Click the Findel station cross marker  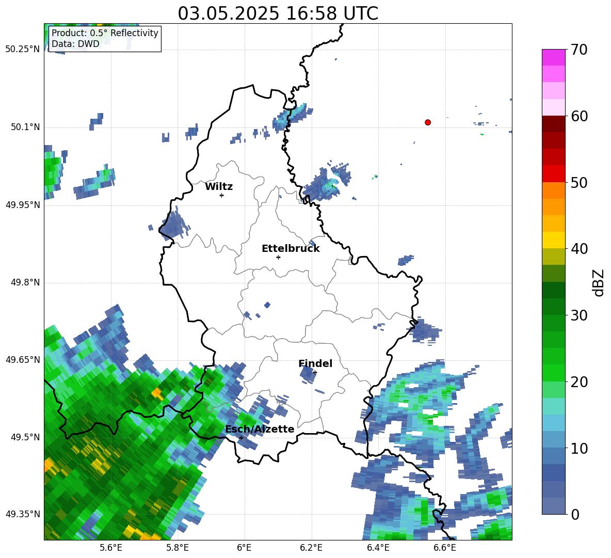tap(315, 373)
